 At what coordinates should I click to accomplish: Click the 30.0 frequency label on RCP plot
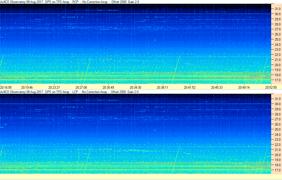click(277, 14)
